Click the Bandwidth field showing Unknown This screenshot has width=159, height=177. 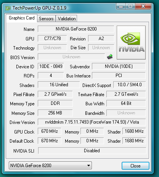[126, 113]
